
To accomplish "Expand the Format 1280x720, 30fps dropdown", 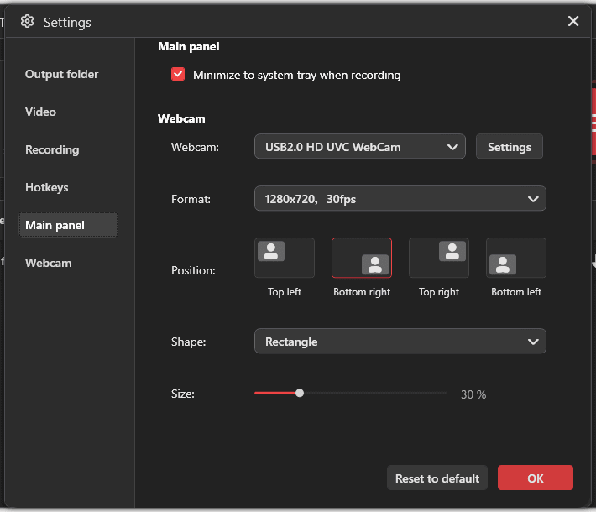I will coord(400,198).
